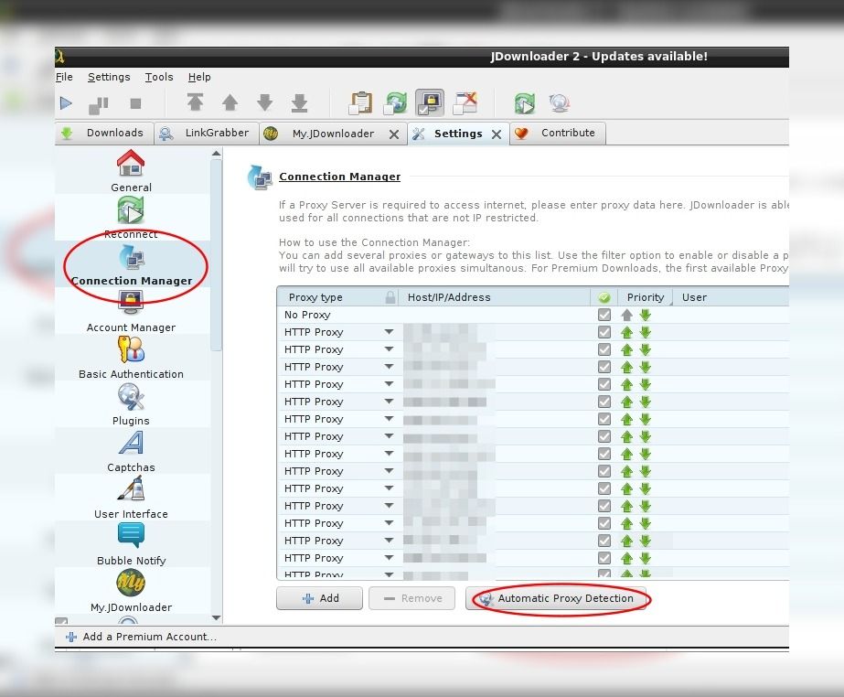Open Plugins settings in sidebar
The width and height of the screenshot is (844, 697).
(x=131, y=404)
